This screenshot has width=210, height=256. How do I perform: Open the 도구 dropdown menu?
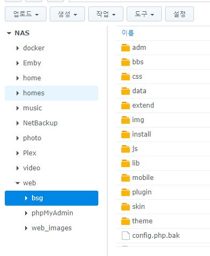(x=144, y=14)
